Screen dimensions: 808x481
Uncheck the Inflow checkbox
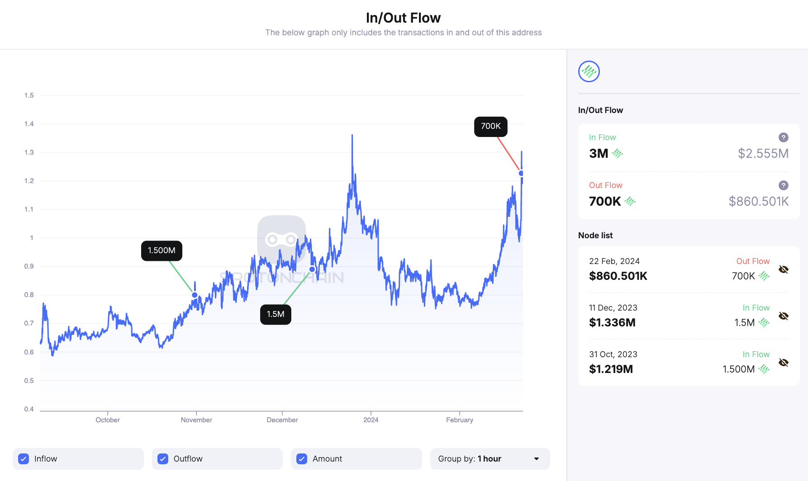pyautogui.click(x=23, y=458)
